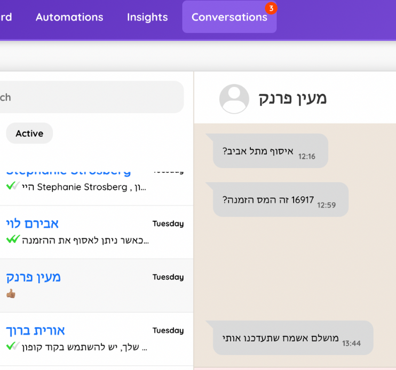Click the Tuesday timestamp on אבירם לוי row
The height and width of the screenshot is (370, 396).
pos(168,223)
